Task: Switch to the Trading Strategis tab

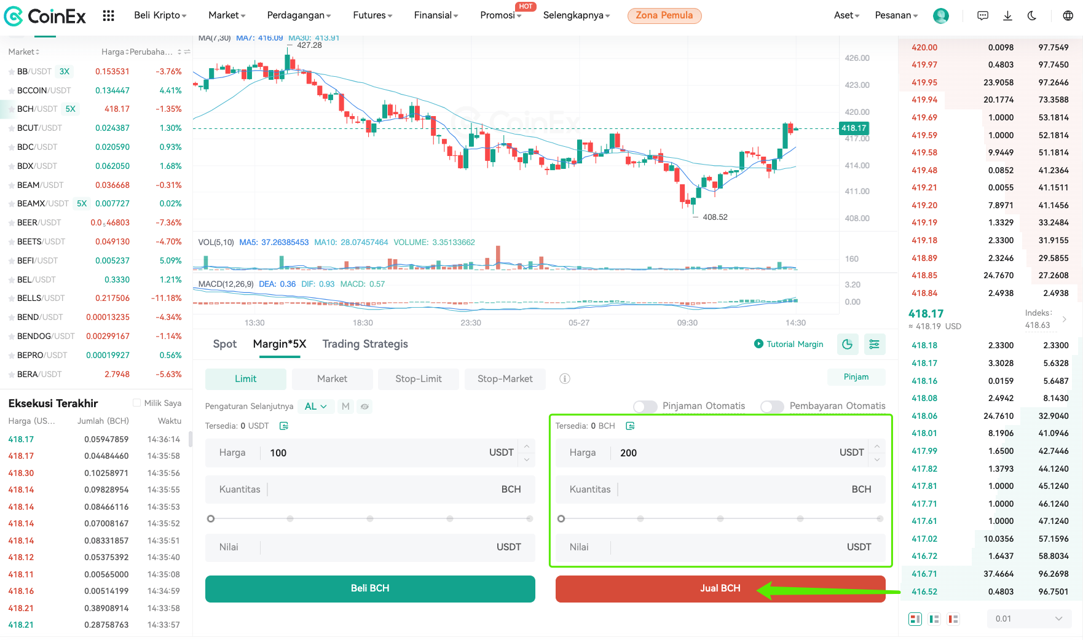Action: click(x=365, y=345)
